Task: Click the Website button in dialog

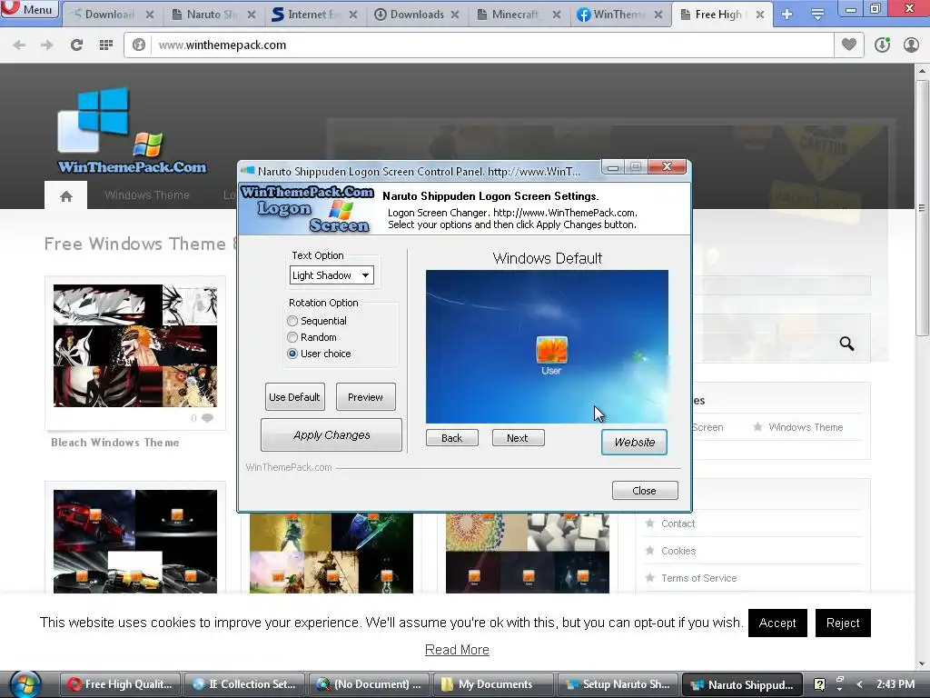Action: pos(634,443)
